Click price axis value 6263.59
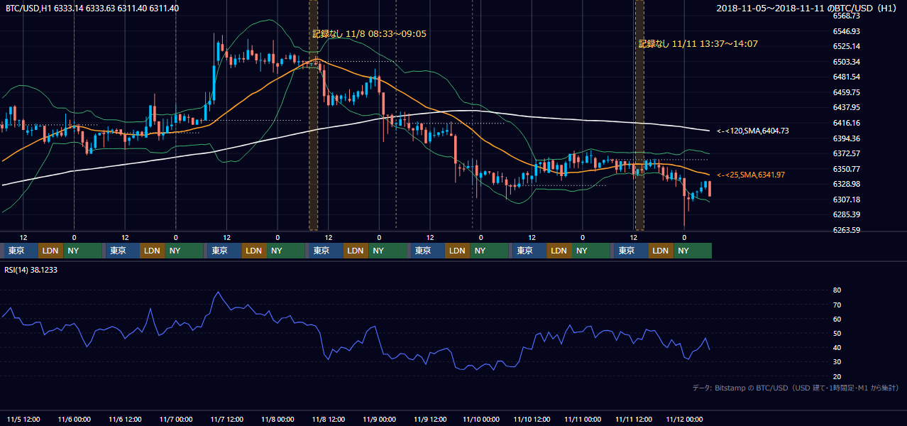The height and width of the screenshot is (426, 907). (x=847, y=230)
